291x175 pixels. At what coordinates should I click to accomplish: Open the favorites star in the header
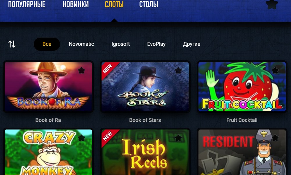(272, 4)
